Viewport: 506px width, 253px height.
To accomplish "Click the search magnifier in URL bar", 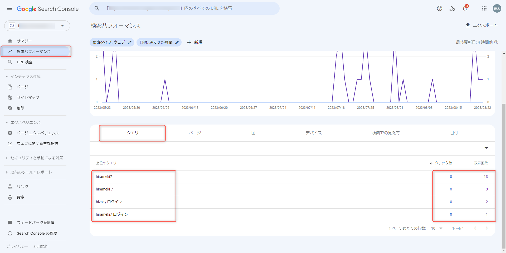I will point(97,8).
